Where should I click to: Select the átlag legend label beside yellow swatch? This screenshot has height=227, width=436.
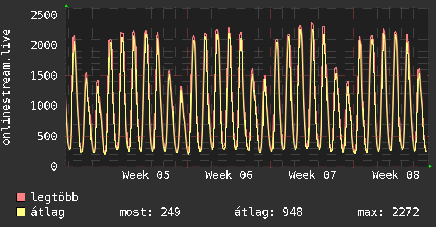point(48,212)
